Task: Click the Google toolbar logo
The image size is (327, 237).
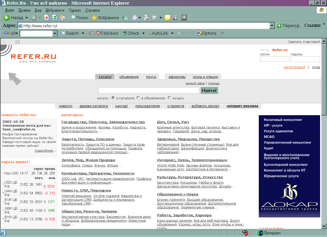Action: (10, 33)
